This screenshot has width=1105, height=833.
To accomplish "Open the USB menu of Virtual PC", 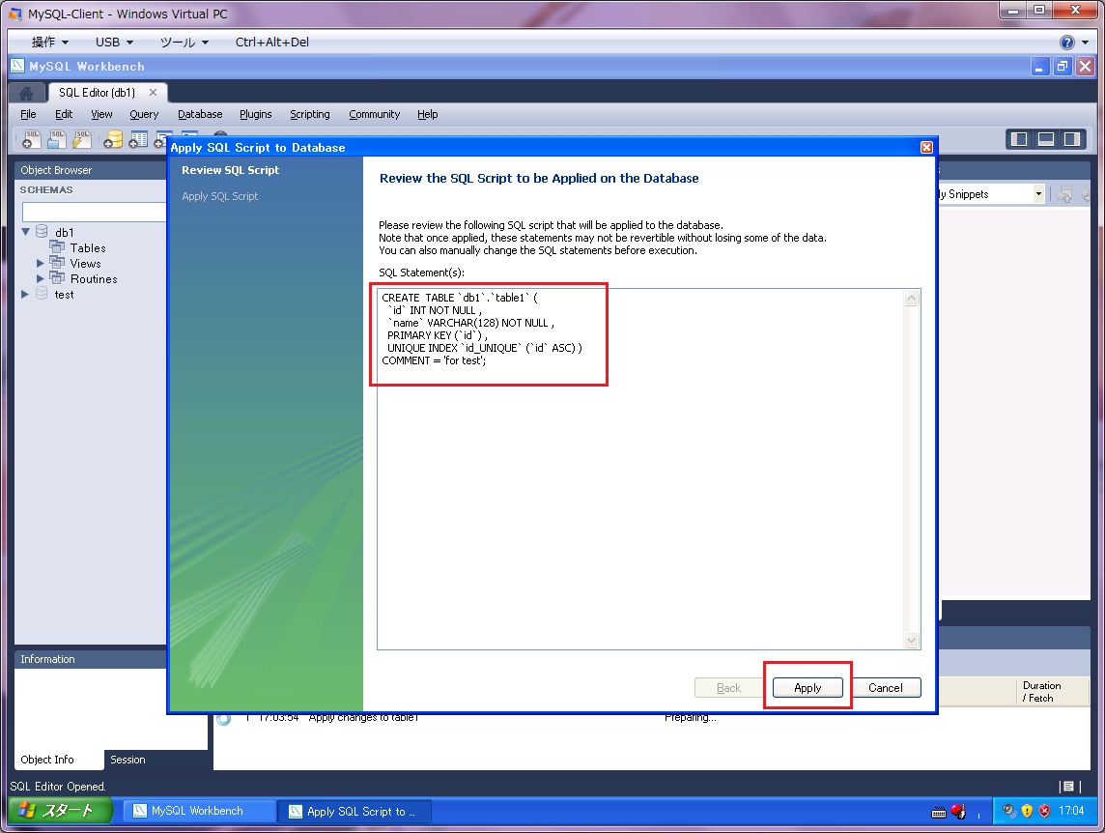I will [x=114, y=43].
